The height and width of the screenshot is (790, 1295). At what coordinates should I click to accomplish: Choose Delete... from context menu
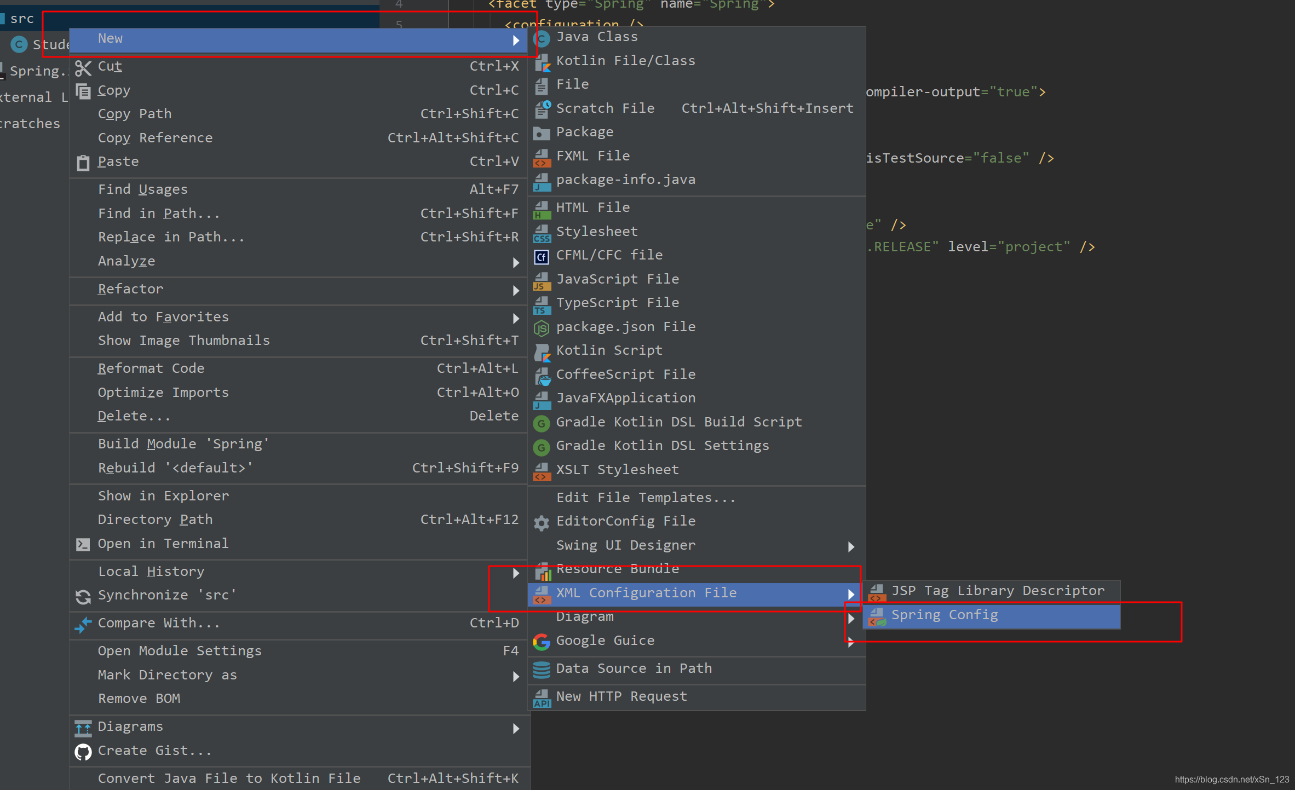point(300,416)
